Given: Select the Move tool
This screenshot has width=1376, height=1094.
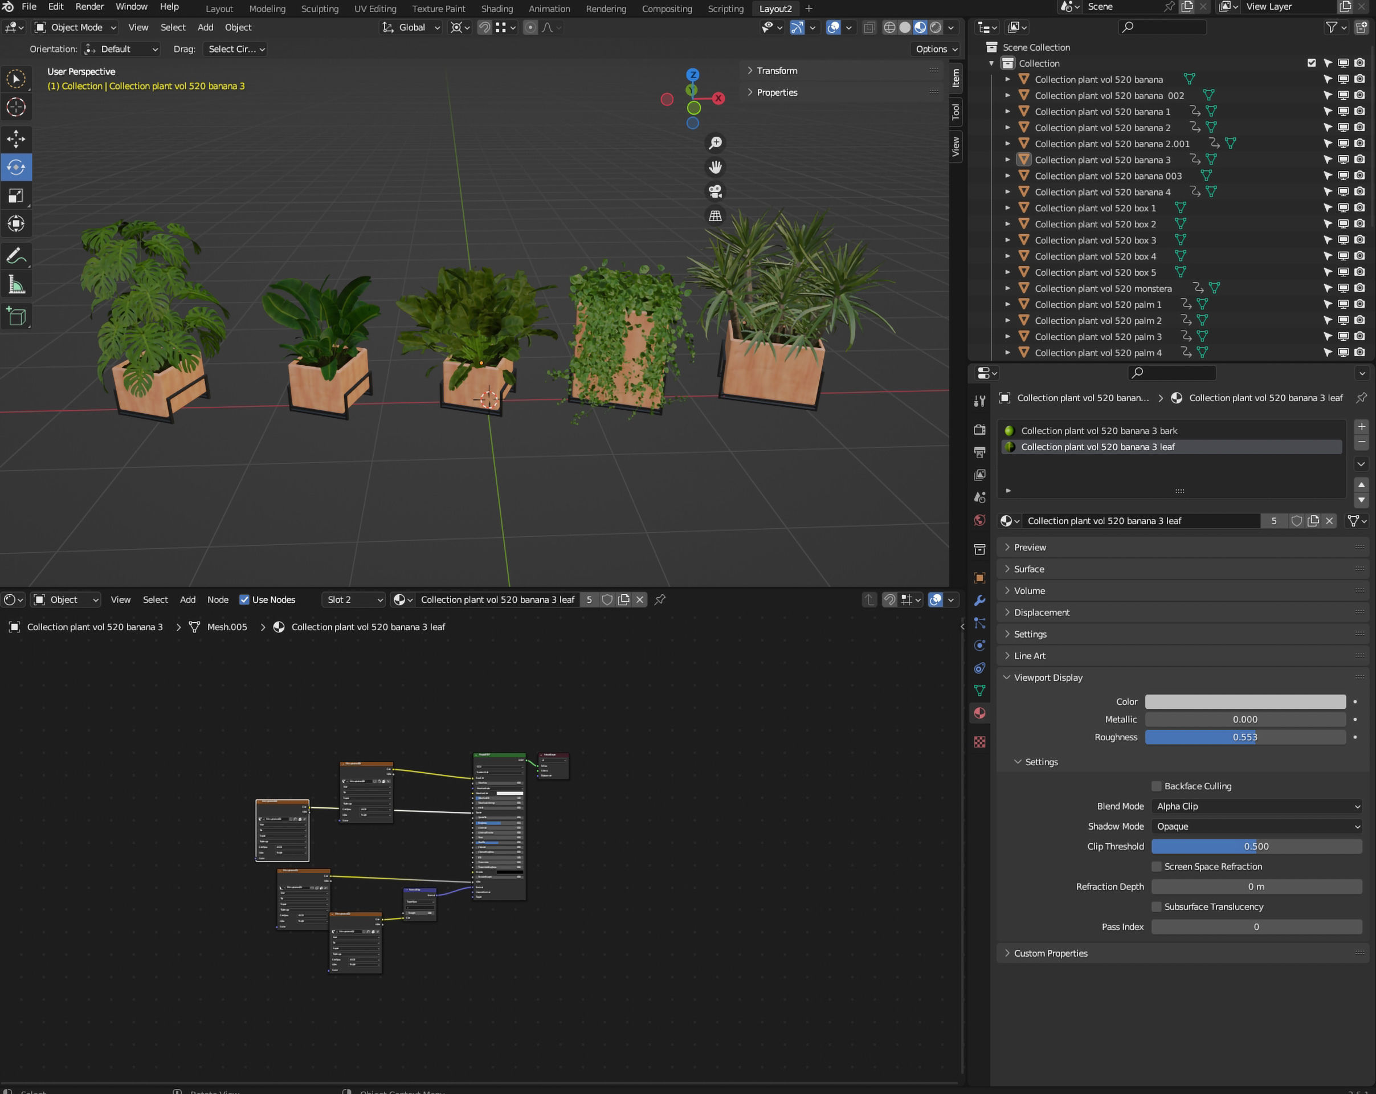Looking at the screenshot, I should 16,139.
